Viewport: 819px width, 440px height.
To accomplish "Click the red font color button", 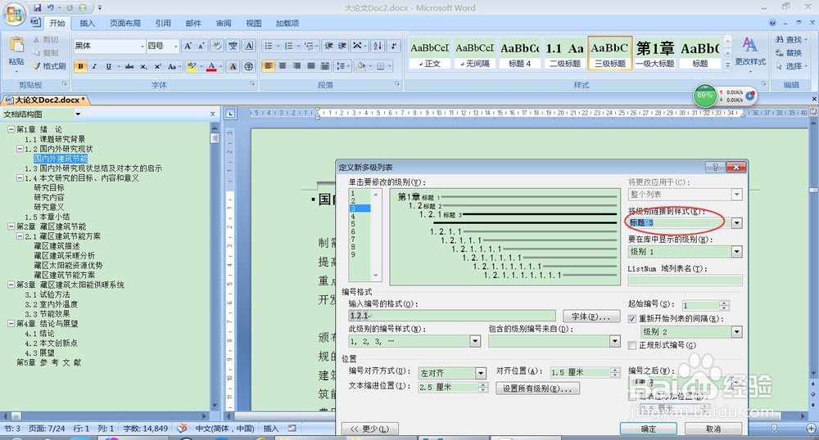I will click(x=211, y=66).
